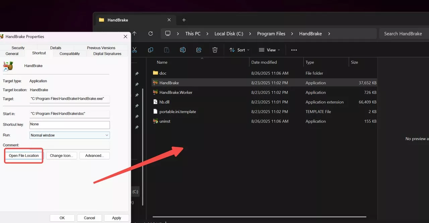Switch to the Compatibility tab
The width and height of the screenshot is (429, 223).
[x=69, y=53]
